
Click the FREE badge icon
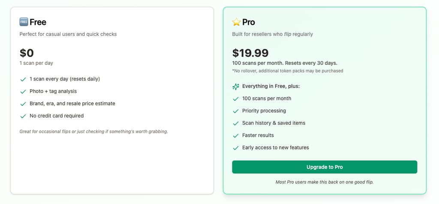[24, 22]
